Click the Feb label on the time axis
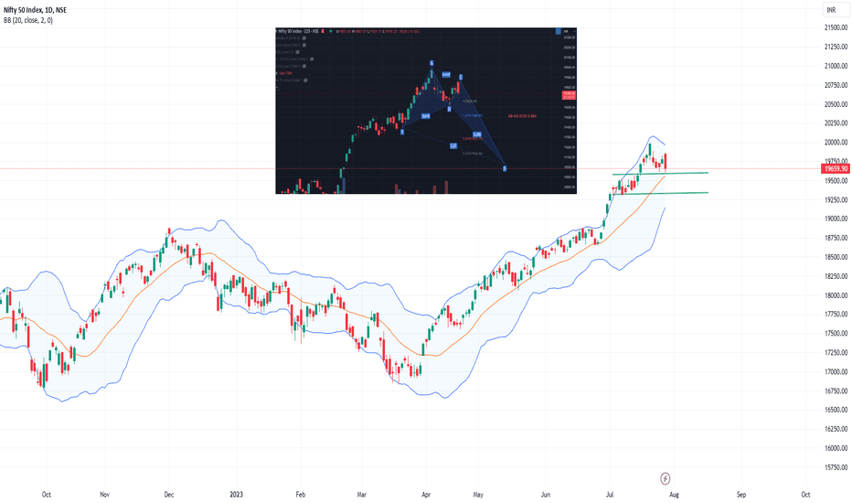This screenshot has width=852, height=503. click(x=301, y=495)
